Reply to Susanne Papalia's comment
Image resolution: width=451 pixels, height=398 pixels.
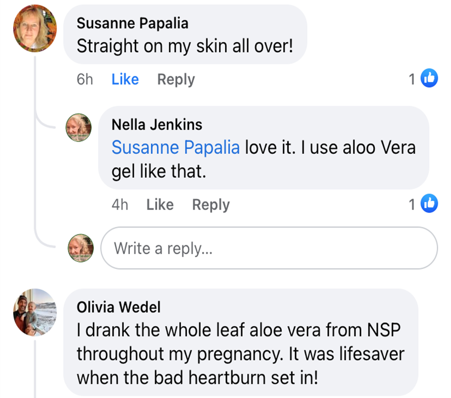click(175, 80)
